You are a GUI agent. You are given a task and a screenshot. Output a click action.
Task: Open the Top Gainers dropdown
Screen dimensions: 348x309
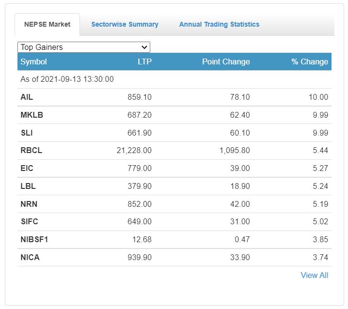tap(84, 47)
